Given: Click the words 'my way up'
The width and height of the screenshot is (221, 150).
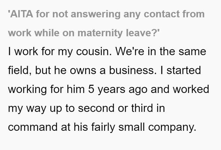Looking at the screenshot, I should pos(35,108).
